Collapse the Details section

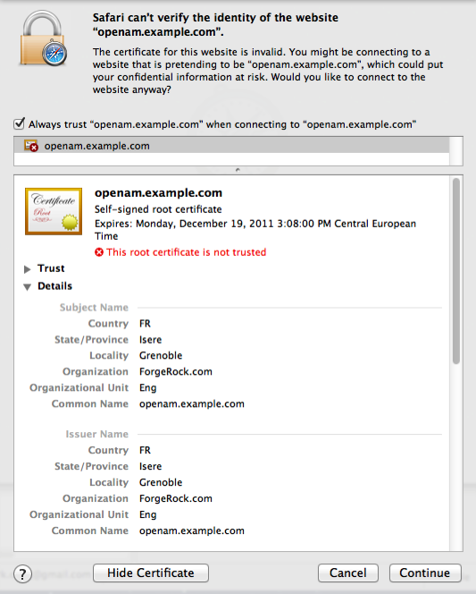[x=27, y=287]
